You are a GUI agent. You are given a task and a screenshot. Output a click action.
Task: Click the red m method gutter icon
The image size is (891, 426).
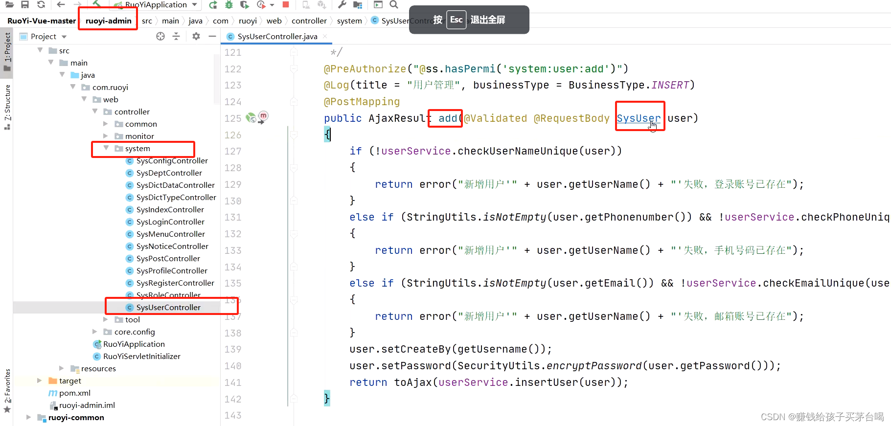pos(263,116)
